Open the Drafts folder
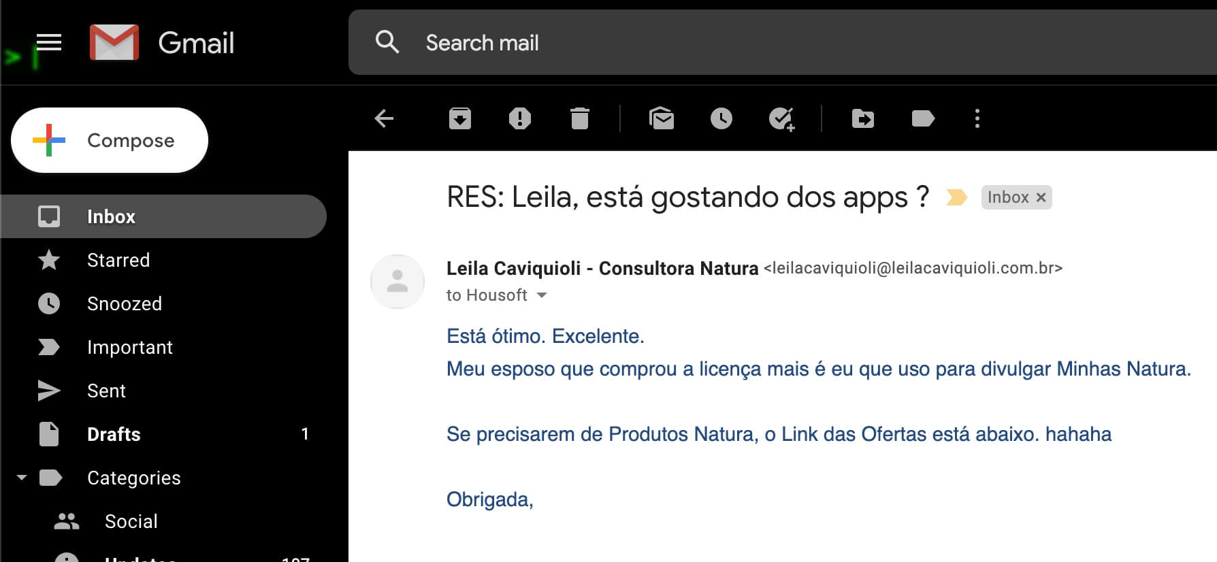 click(x=114, y=434)
